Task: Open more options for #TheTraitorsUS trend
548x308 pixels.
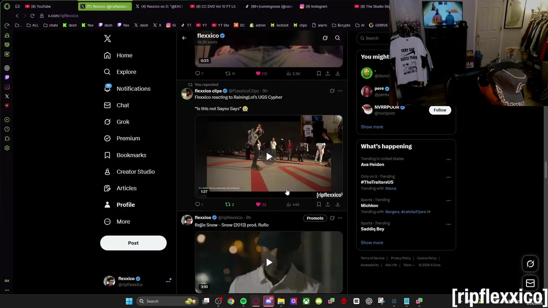Action: point(448,177)
